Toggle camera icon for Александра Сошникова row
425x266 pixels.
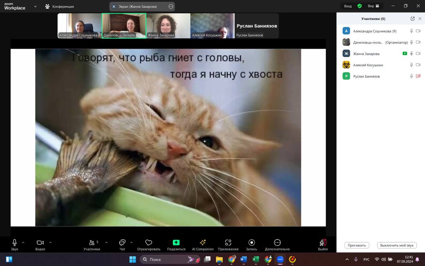pos(418,31)
